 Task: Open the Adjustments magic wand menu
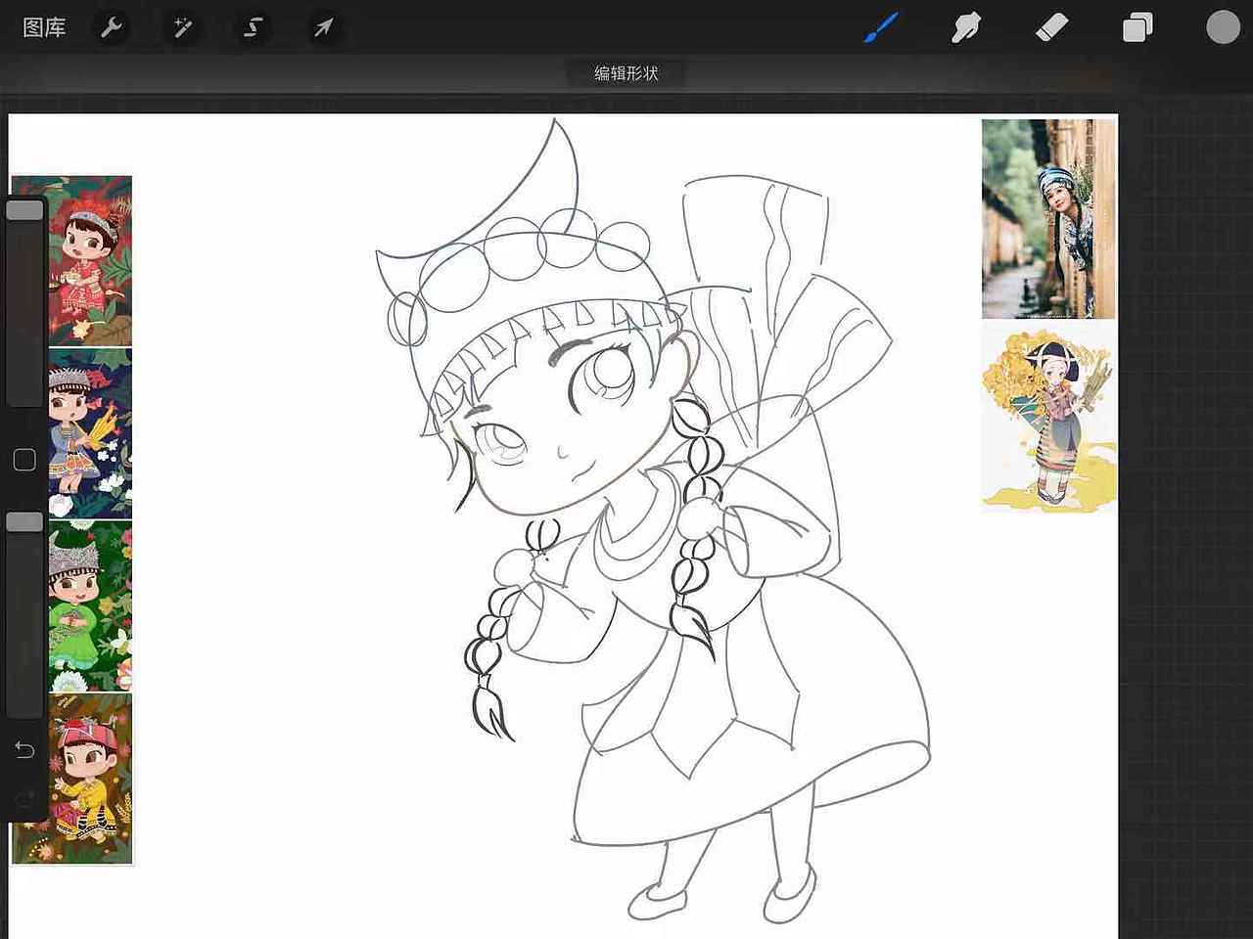[x=182, y=27]
